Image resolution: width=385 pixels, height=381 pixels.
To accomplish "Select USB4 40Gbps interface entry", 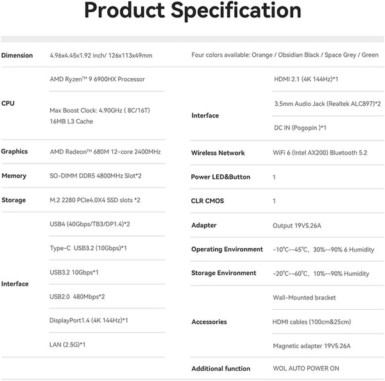I will point(90,224).
